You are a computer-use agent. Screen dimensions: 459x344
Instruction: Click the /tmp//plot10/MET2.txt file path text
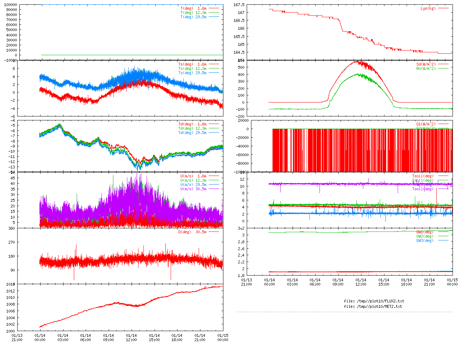point(373,306)
